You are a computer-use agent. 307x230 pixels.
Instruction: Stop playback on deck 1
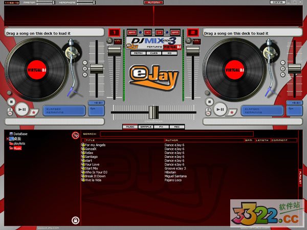(x=11, y=102)
